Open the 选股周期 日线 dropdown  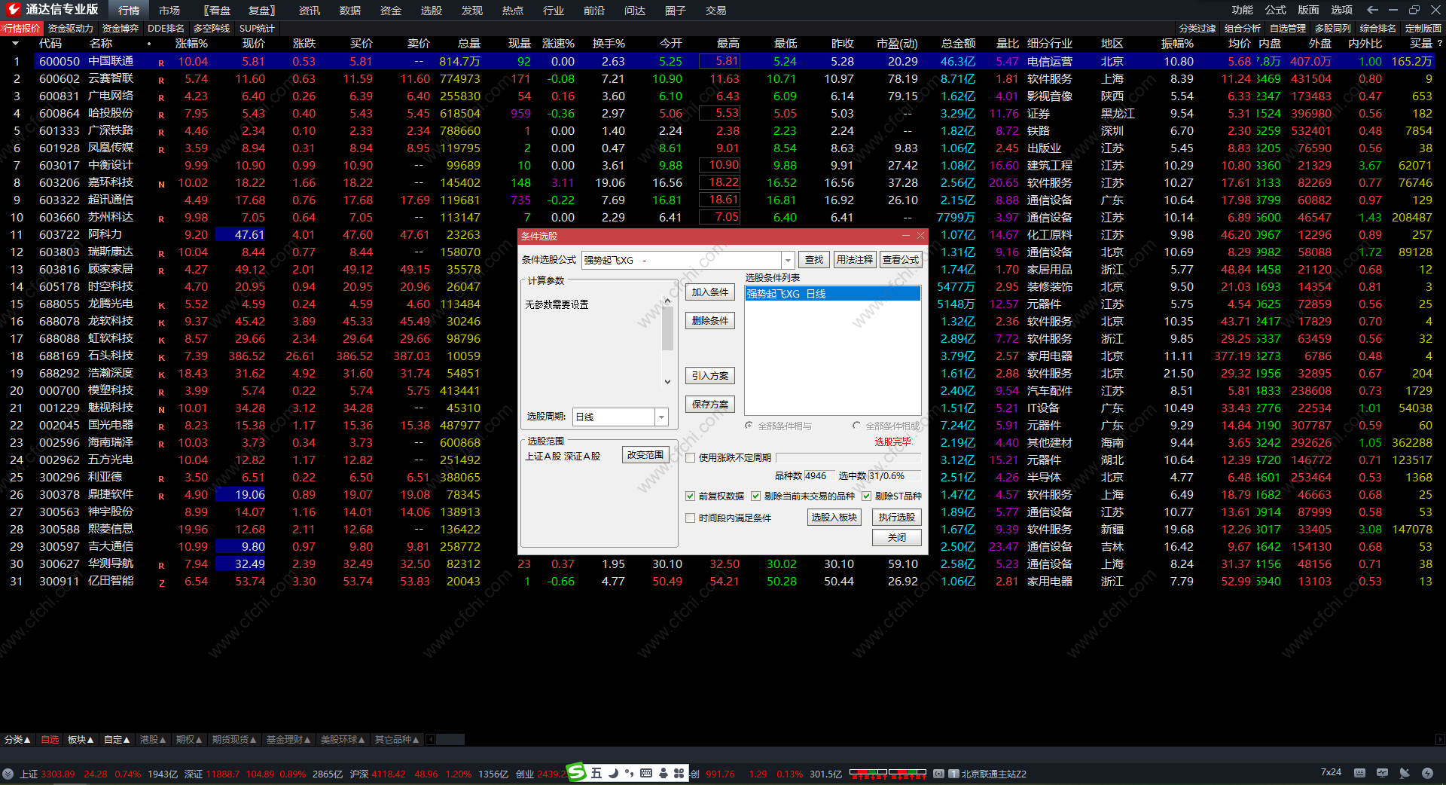click(661, 417)
